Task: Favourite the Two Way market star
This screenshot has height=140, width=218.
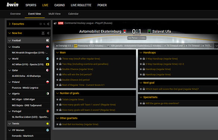Action: point(57,64)
